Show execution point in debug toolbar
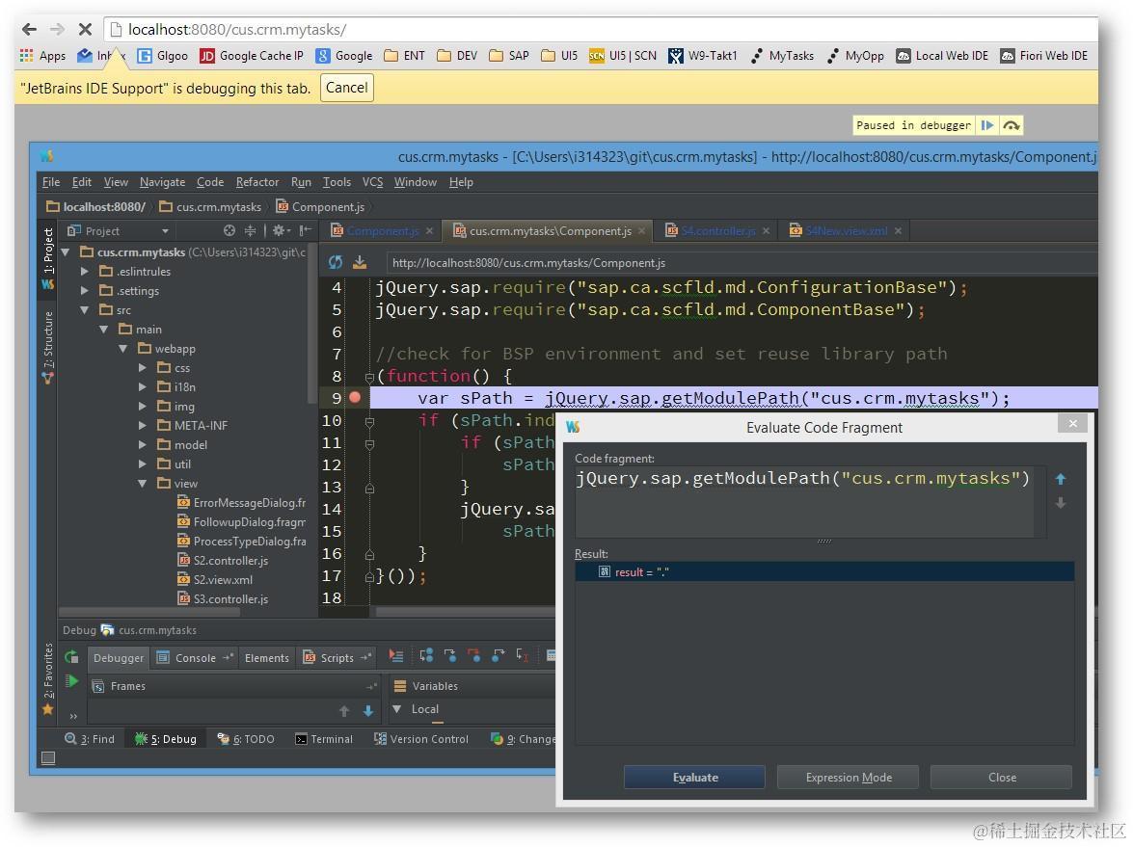This screenshot has height=847, width=1133. click(396, 656)
